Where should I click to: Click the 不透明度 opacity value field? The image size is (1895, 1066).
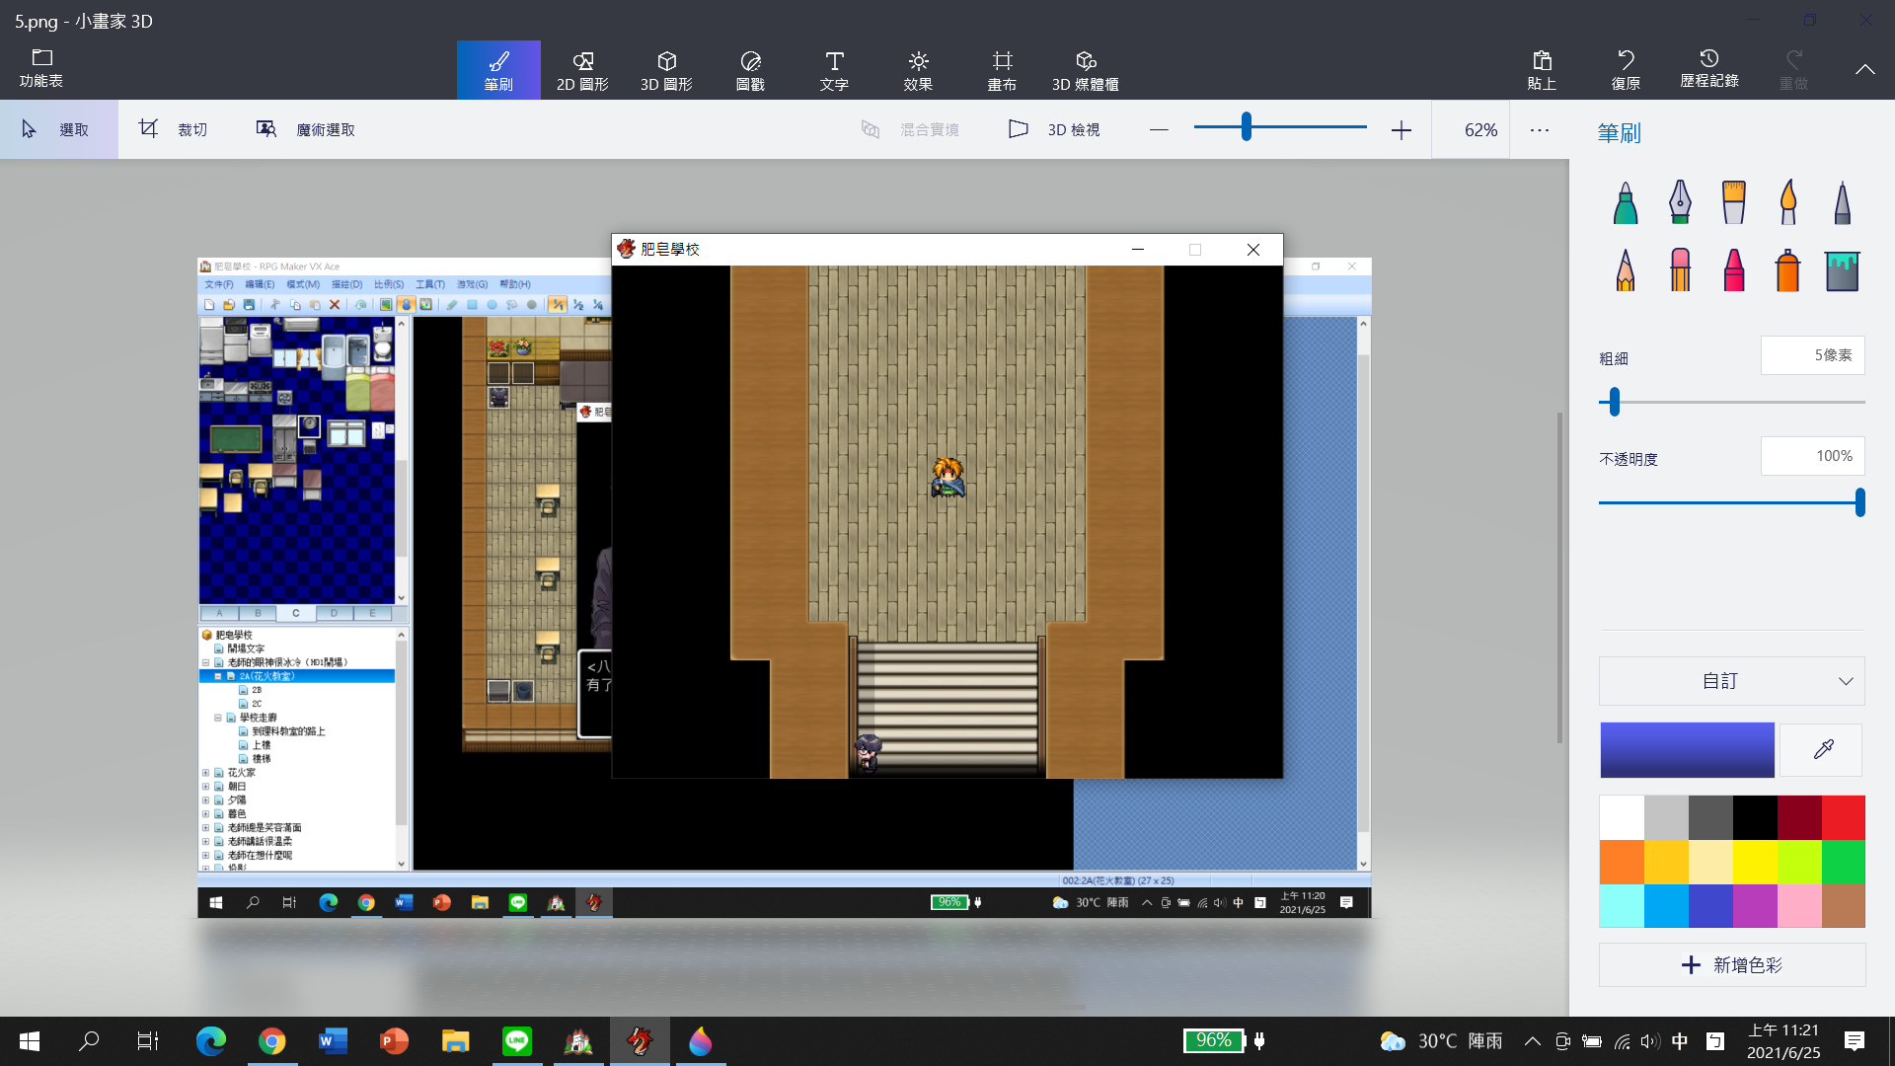pyautogui.click(x=1812, y=456)
